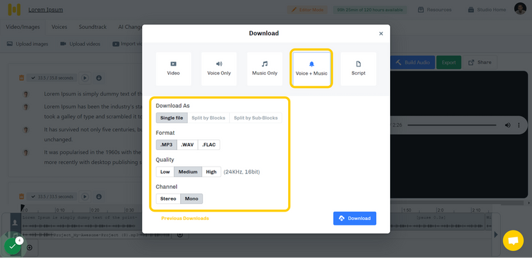Select the Script download card
Image resolution: width=532 pixels, height=258 pixels.
[358, 68]
